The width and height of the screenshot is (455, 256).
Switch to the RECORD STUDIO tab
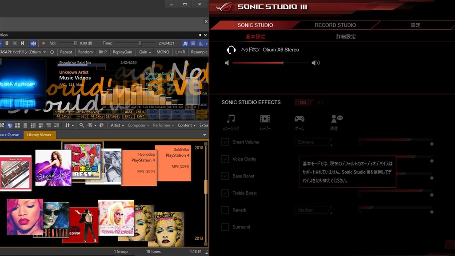point(335,25)
